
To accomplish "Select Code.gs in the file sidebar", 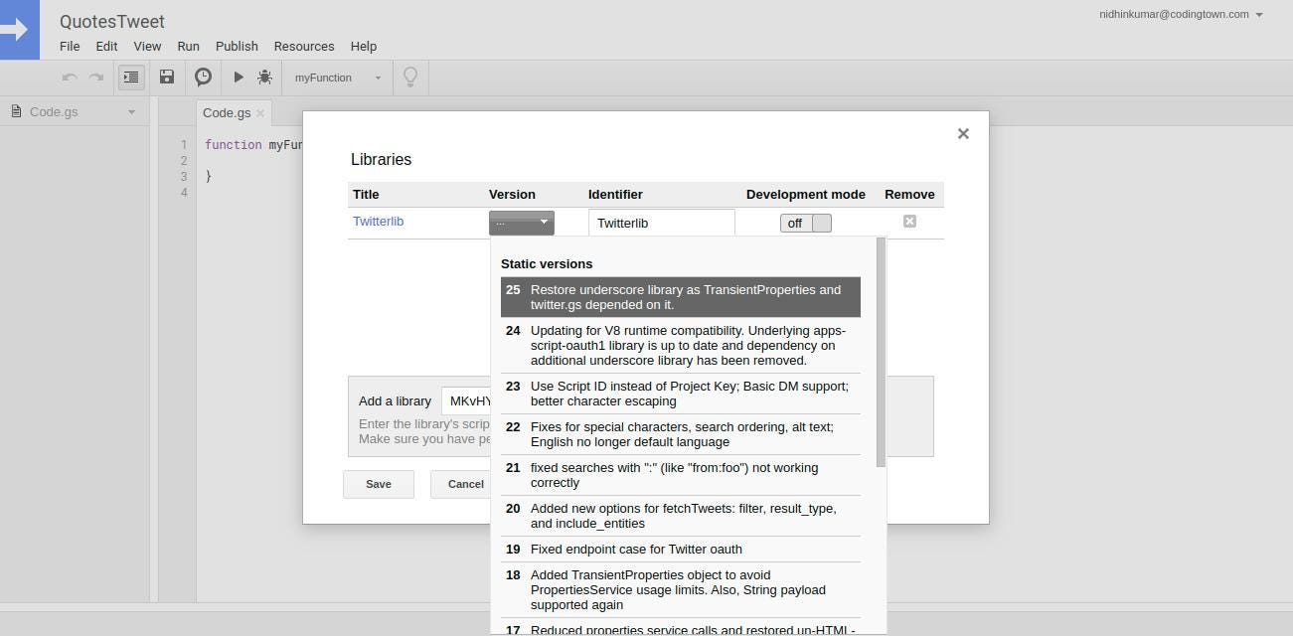I will [x=54, y=112].
